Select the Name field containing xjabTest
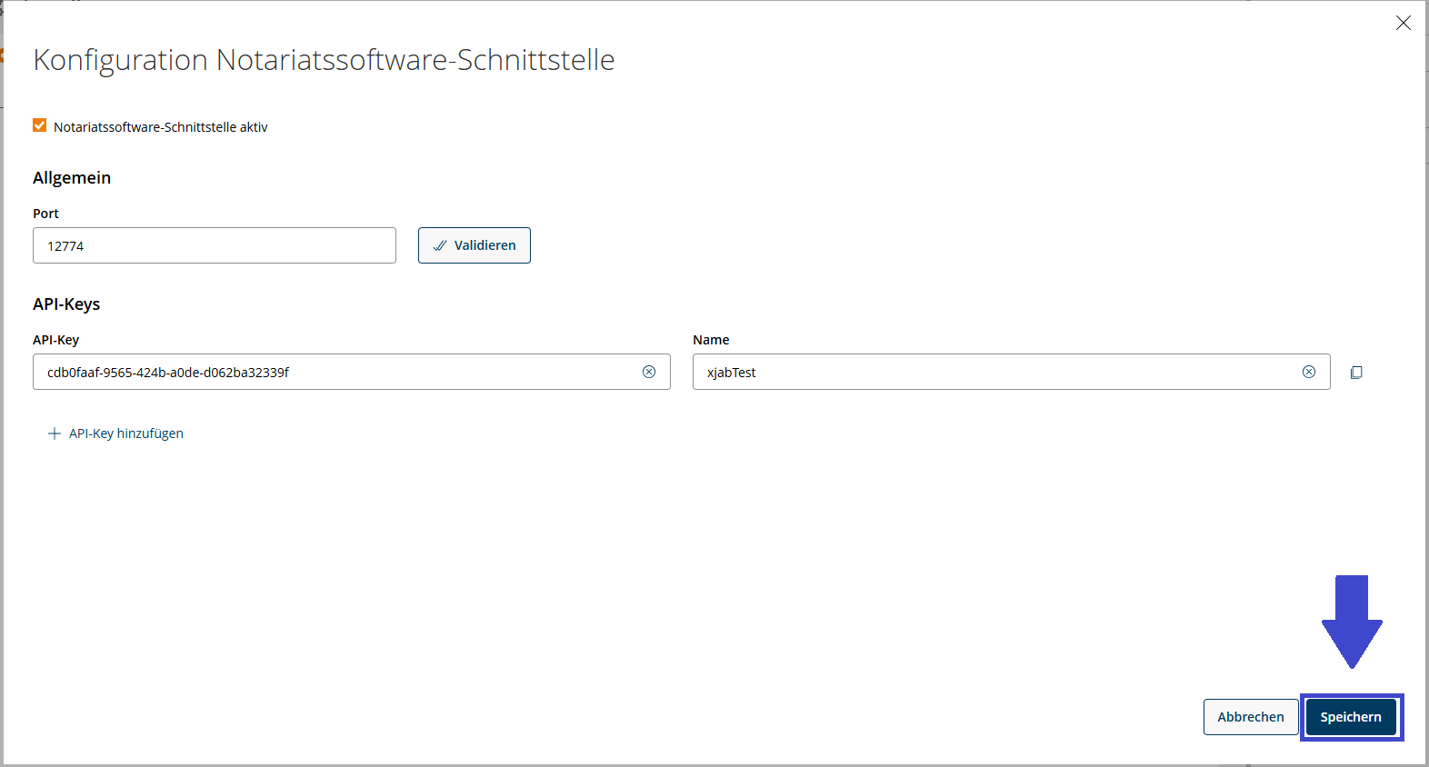The height and width of the screenshot is (767, 1429). (x=995, y=372)
